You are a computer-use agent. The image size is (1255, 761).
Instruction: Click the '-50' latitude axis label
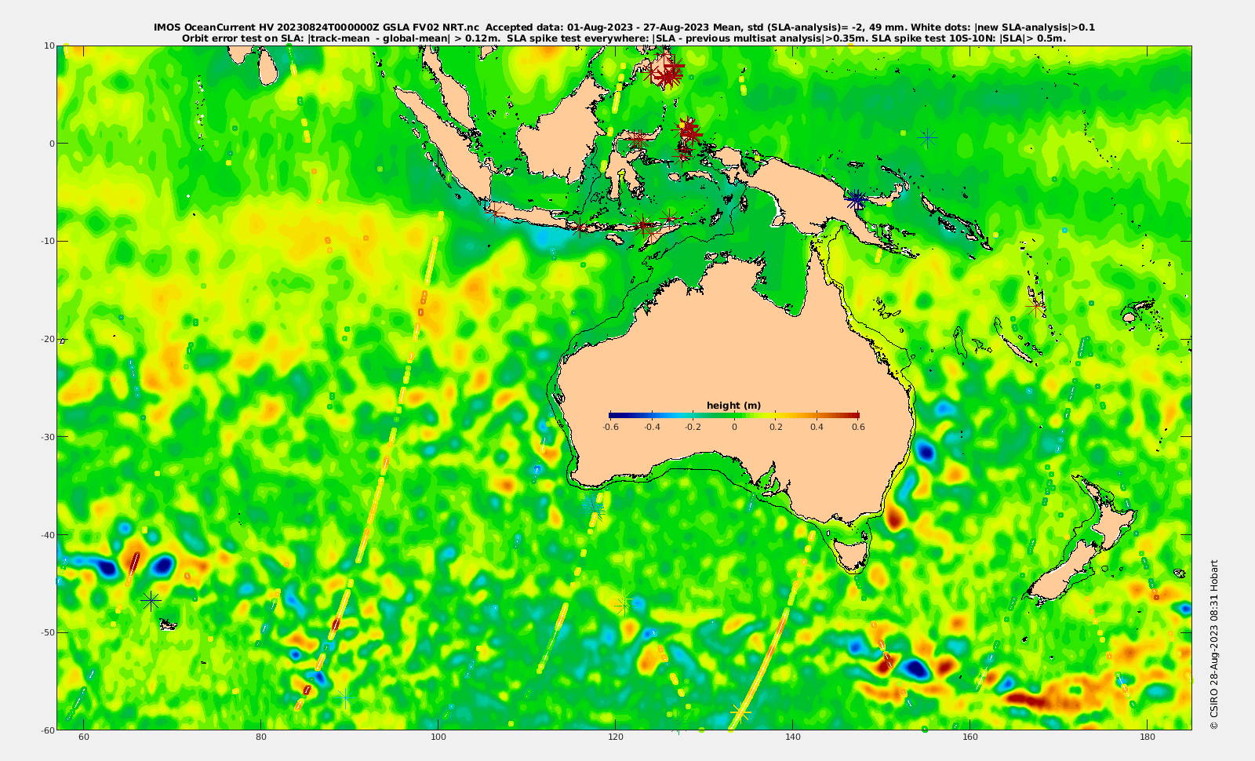(47, 632)
